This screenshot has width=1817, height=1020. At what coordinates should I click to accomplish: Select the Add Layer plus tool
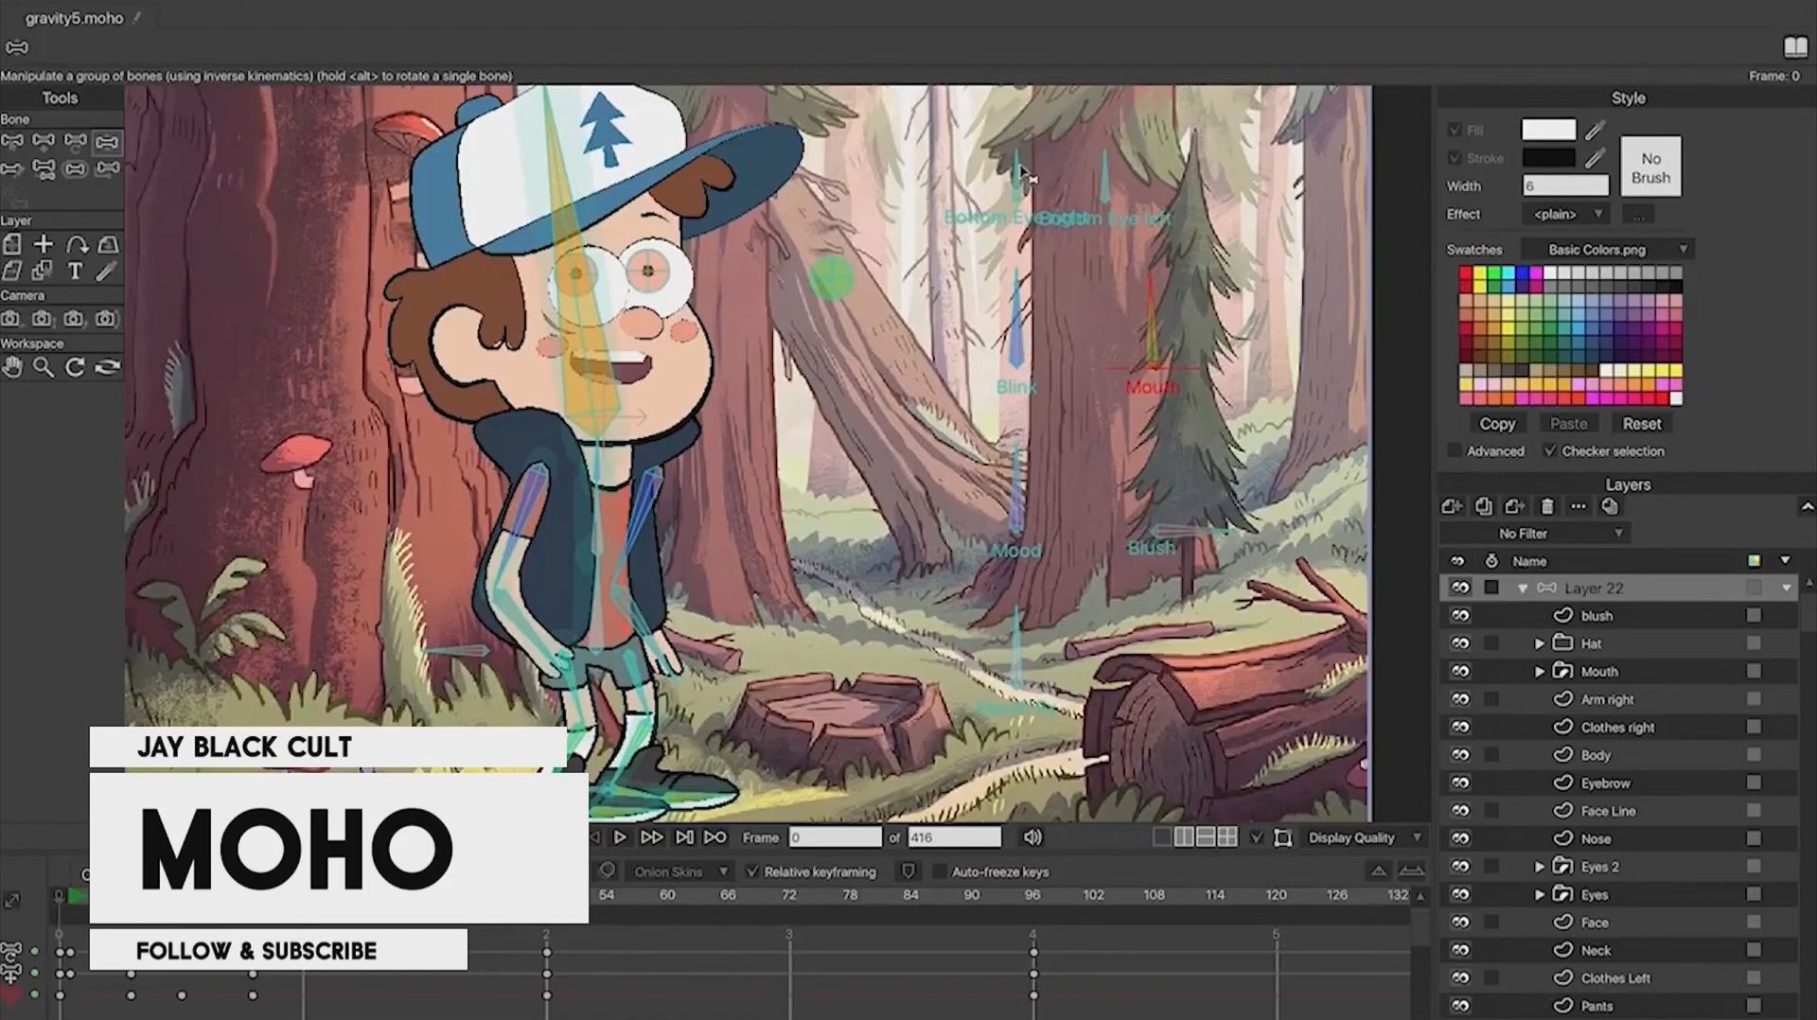(44, 244)
